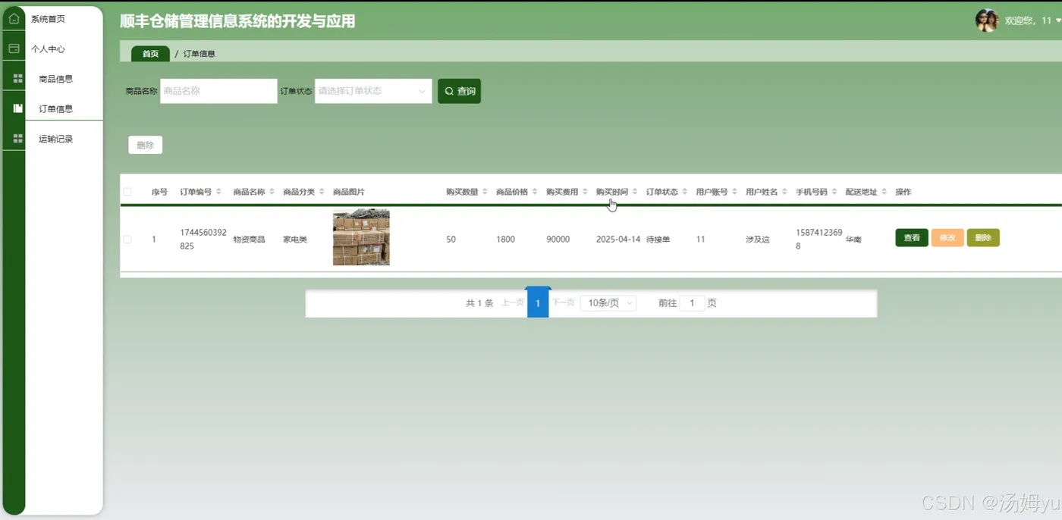Sort by 购买数量 column arrows
This screenshot has height=520, width=1062.
point(485,192)
